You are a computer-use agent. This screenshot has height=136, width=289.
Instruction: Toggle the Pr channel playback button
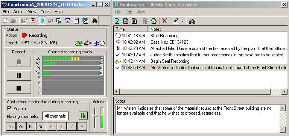pos(31,127)
